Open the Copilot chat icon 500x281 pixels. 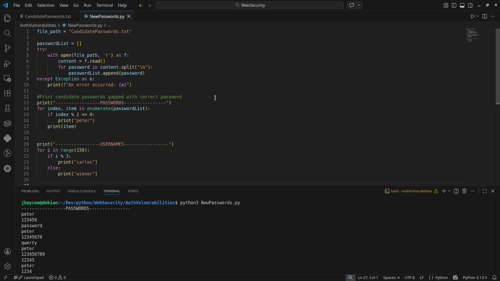point(351,5)
